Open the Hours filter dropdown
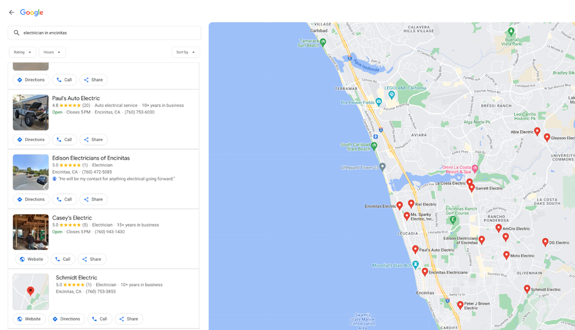This screenshot has height=330, width=575. coord(52,52)
